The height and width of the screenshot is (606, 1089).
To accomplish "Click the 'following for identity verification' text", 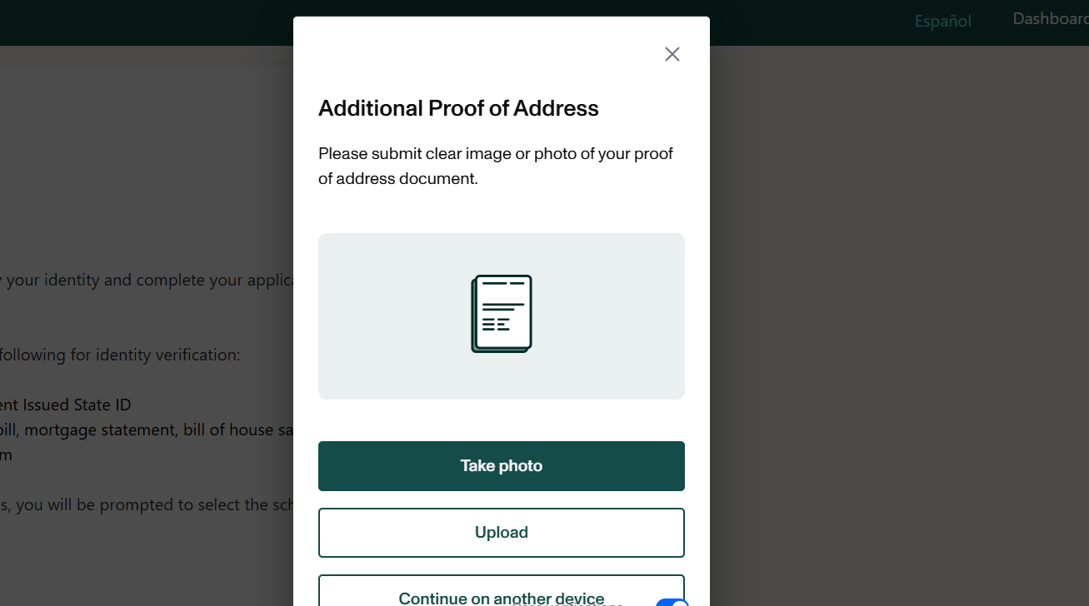I will coord(120,355).
